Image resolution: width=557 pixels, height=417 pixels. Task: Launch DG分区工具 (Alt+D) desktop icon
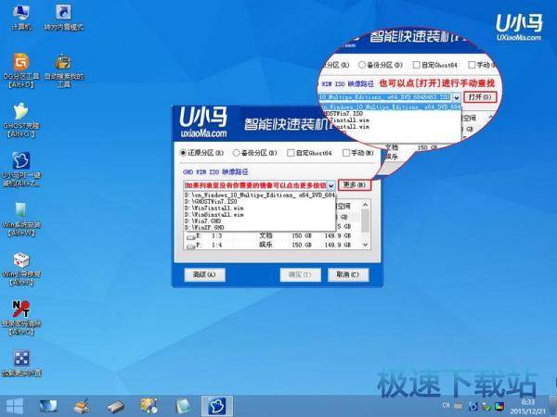pyautogui.click(x=21, y=70)
